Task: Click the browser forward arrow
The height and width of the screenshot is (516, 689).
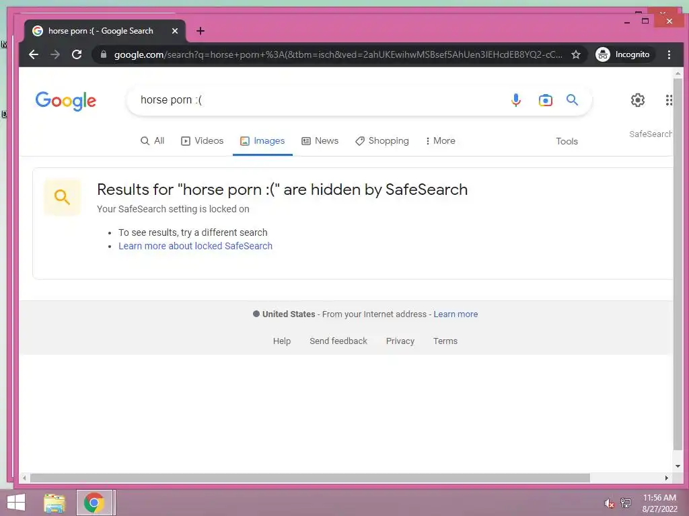Action: [x=55, y=54]
